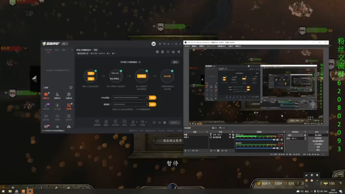This screenshot has height=194, width=345.
Task: Move source down arrow in OBS sources panel
Action: tap(226, 150)
